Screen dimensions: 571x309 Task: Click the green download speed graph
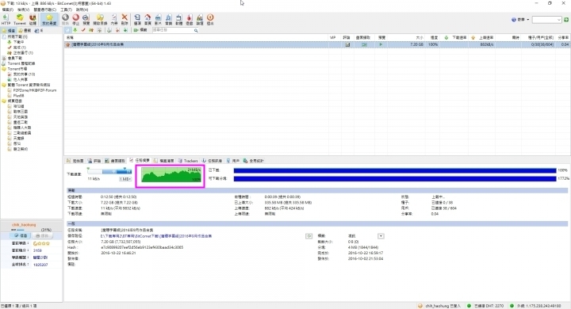tap(171, 174)
